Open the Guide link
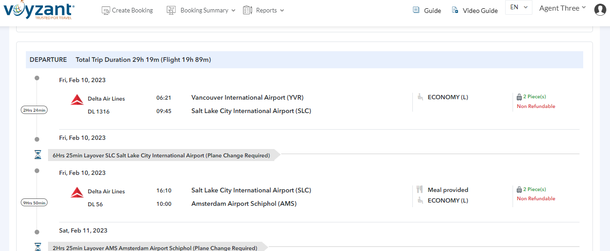This screenshot has width=610, height=251. [432, 11]
